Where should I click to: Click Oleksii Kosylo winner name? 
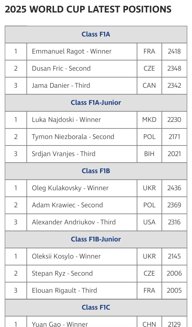[x=66, y=256]
